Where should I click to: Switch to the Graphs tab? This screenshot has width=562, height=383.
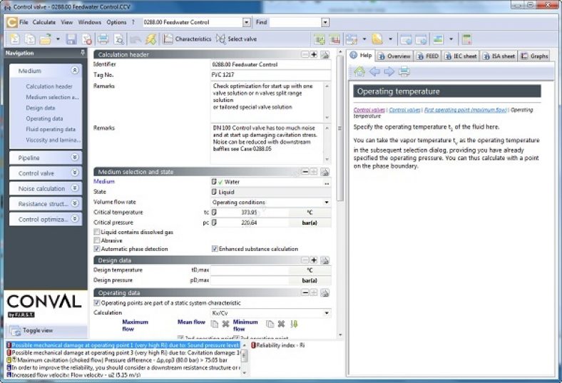coord(534,56)
